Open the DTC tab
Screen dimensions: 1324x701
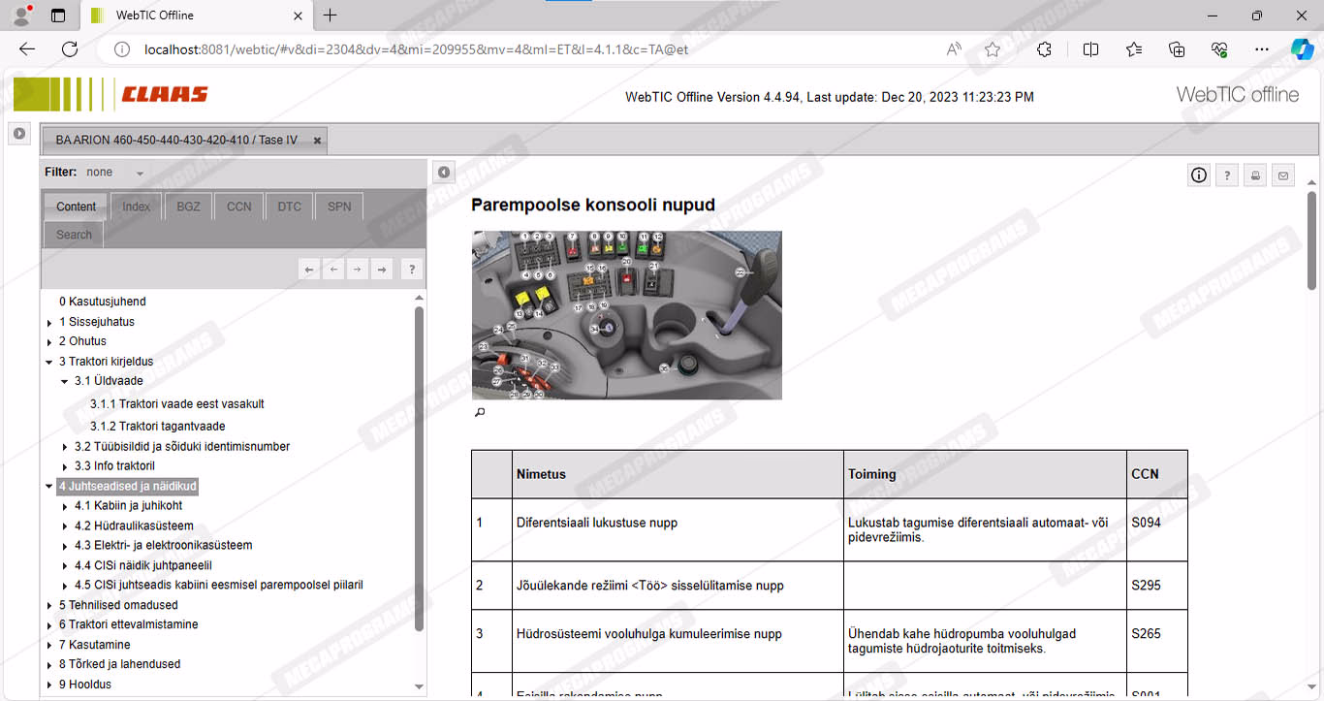coord(289,207)
